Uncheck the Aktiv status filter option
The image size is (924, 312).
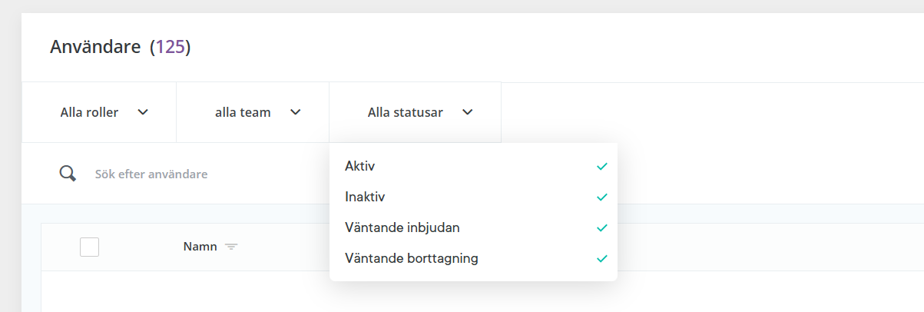(473, 166)
